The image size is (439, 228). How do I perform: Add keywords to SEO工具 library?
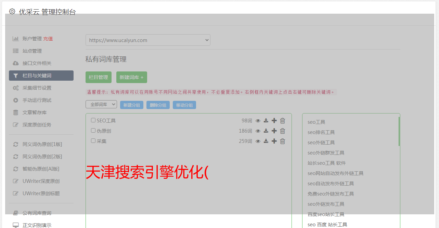274,121
